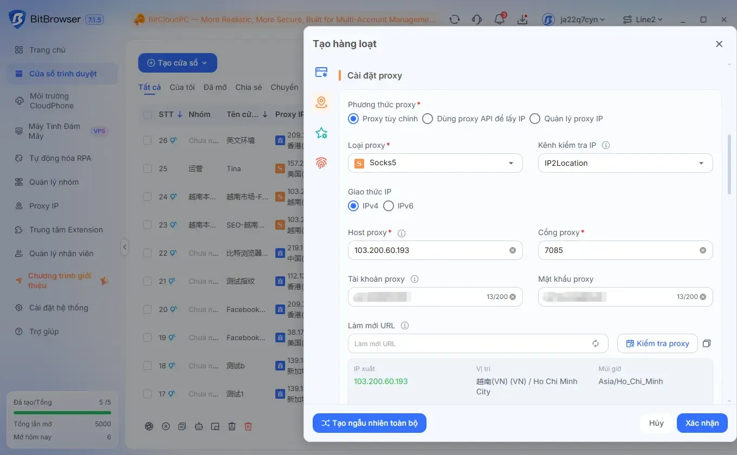Collapse the left sidebar arrow
Image resolution: width=737 pixels, height=455 pixels.
pyautogui.click(x=124, y=247)
